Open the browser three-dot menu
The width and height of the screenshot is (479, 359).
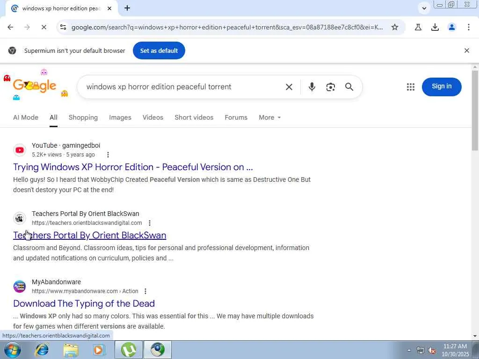(469, 27)
